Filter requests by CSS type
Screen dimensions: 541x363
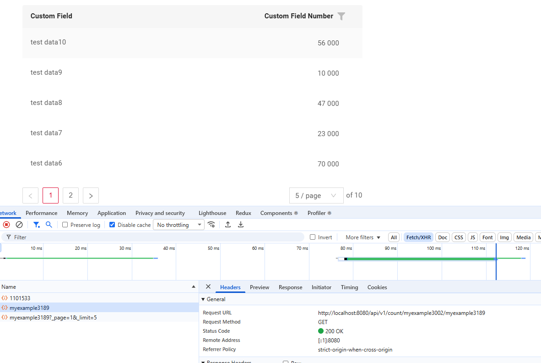pyautogui.click(x=459, y=237)
